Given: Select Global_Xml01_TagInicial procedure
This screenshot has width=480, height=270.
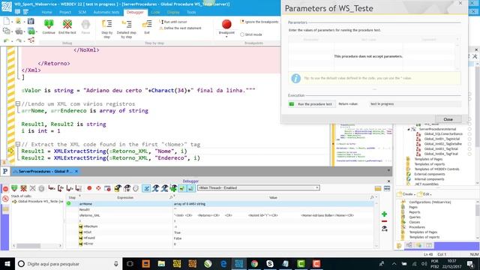Looking at the screenshot, I should click(x=442, y=139).
